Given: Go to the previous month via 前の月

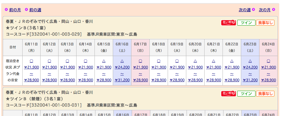Looking at the screenshot, I should (15, 10).
